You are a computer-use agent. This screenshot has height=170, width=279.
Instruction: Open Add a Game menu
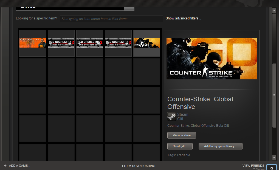19,166
